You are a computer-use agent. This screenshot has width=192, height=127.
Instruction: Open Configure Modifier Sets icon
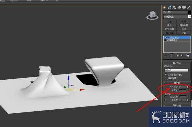188,56
